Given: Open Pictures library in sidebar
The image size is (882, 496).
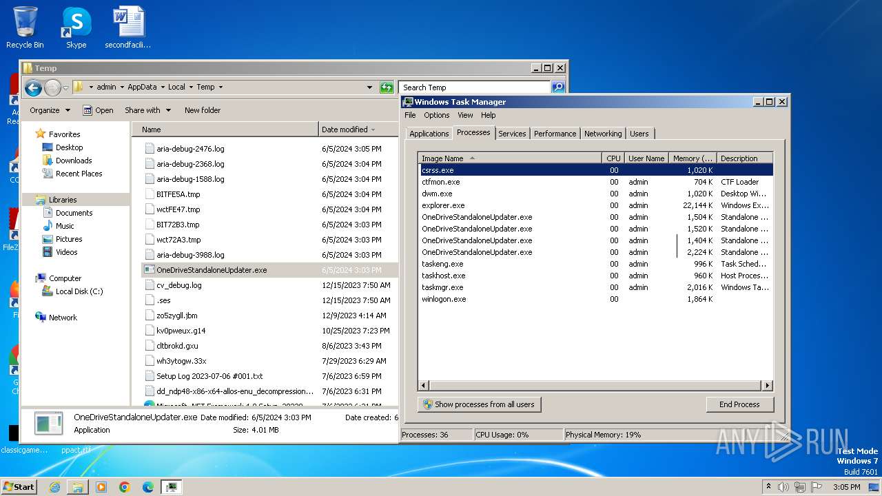Looking at the screenshot, I should [x=69, y=239].
